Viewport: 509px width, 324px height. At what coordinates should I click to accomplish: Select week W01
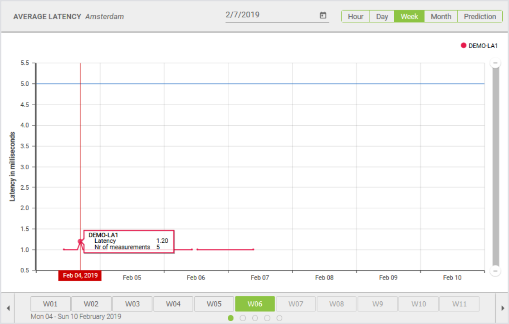point(50,304)
